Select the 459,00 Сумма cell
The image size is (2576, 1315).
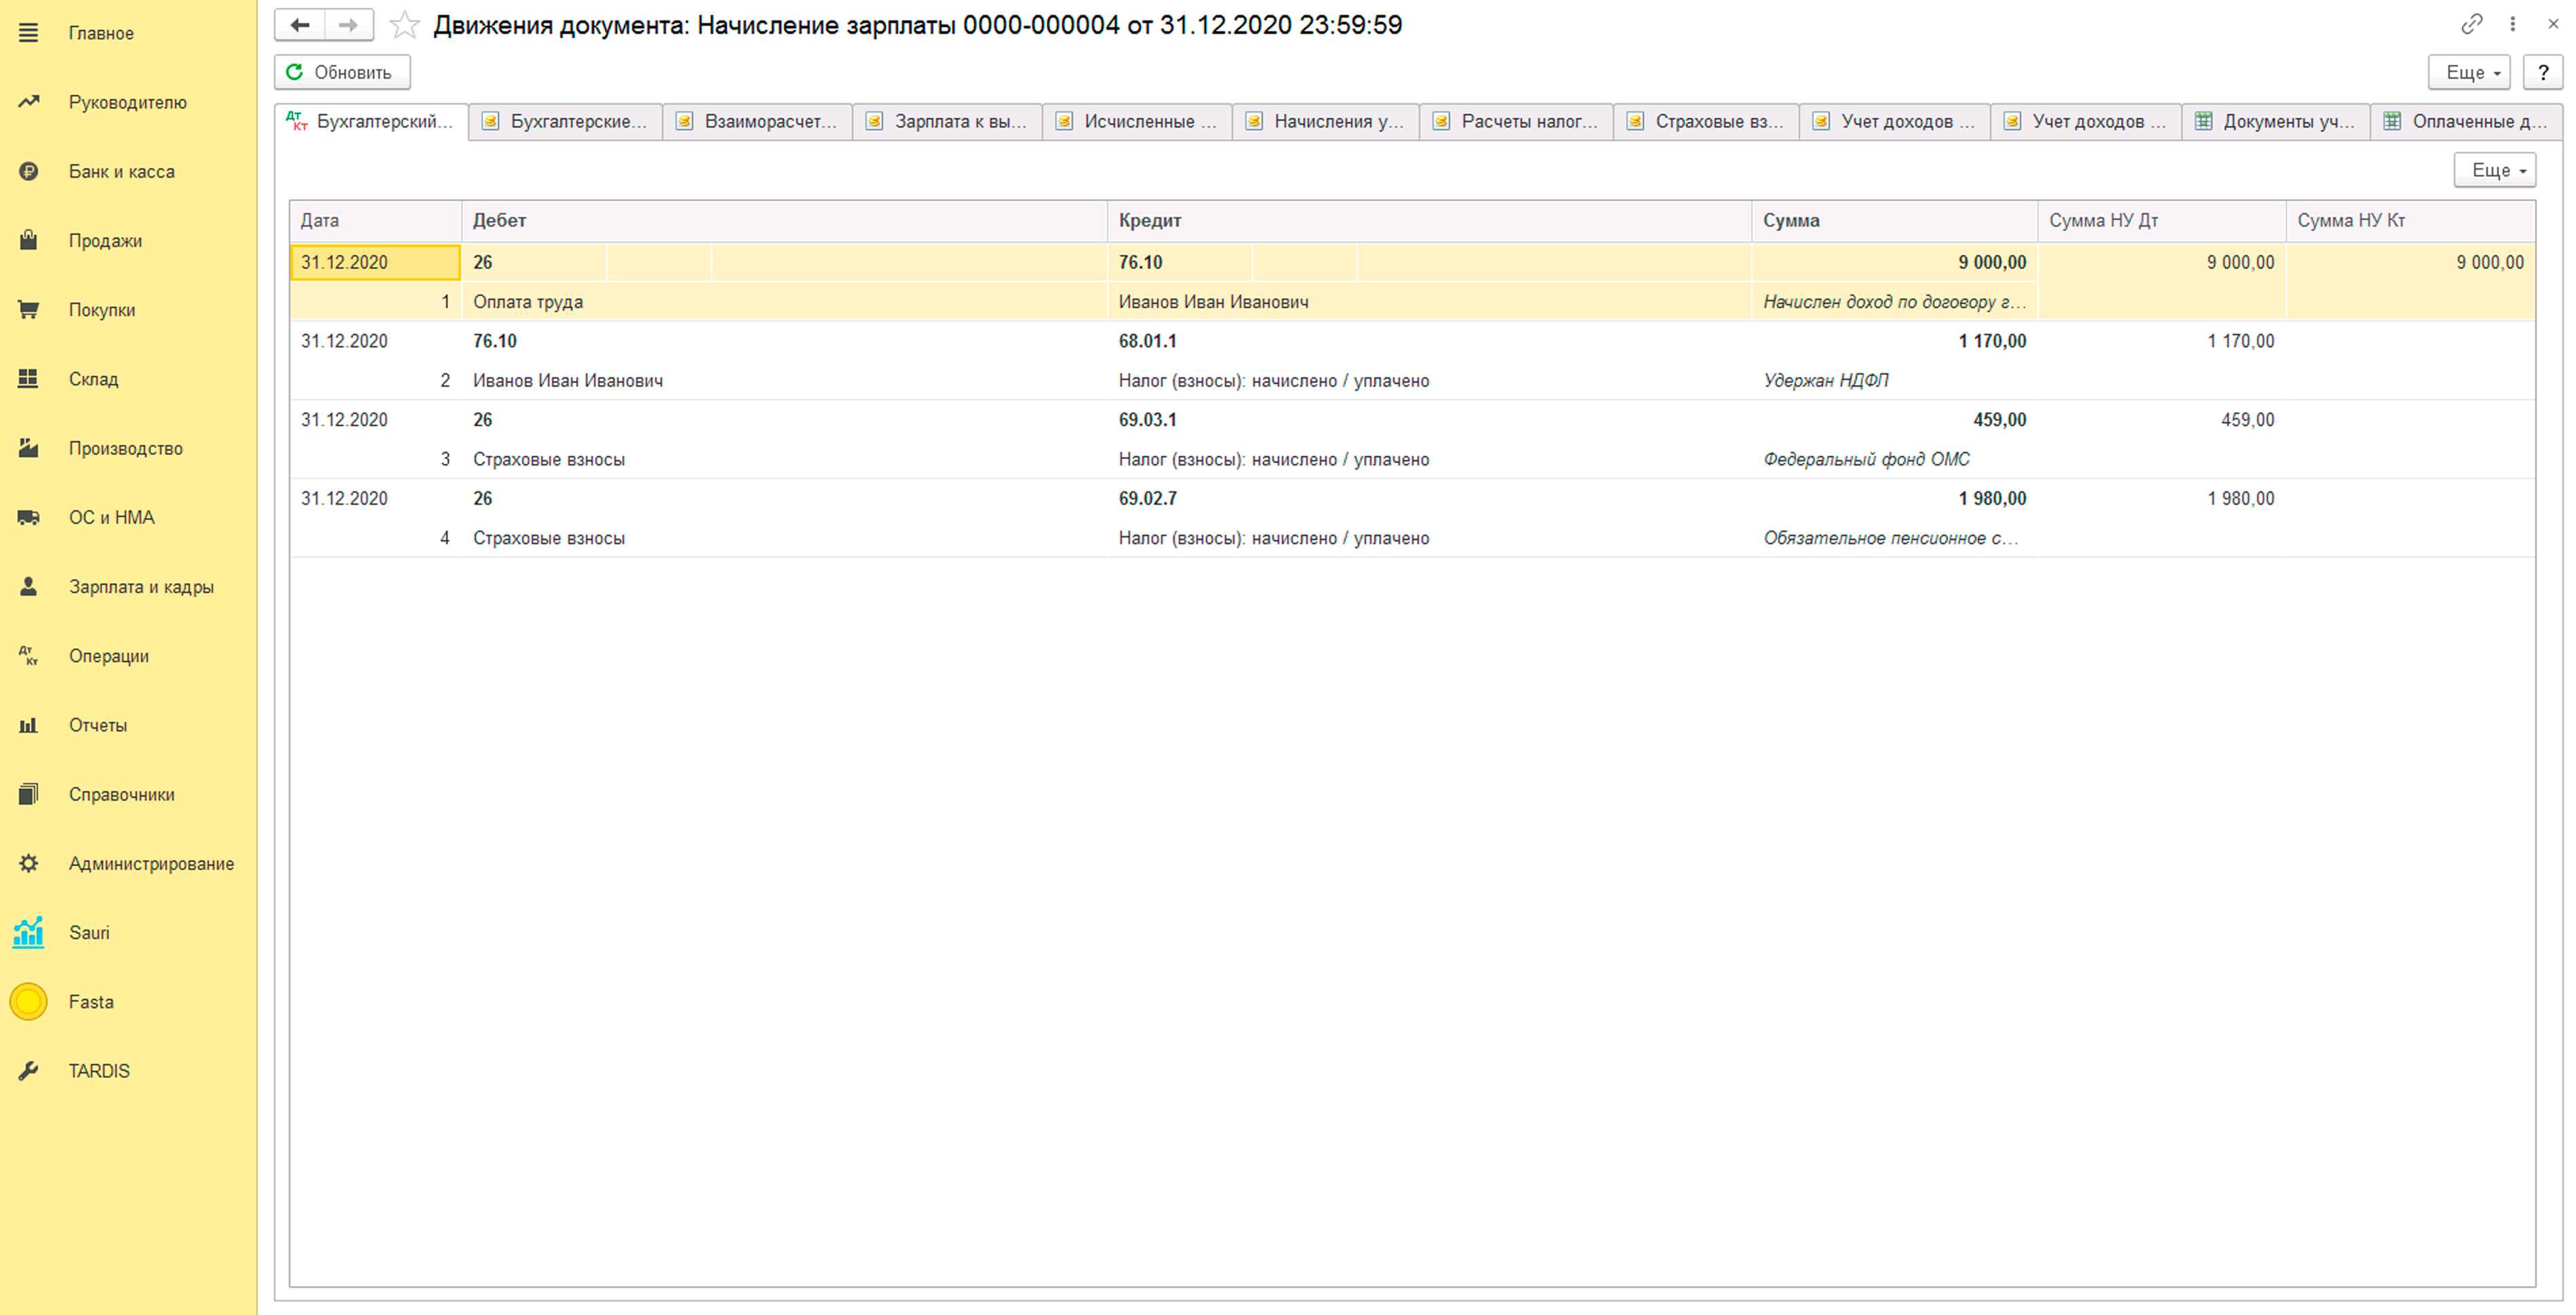point(1895,419)
